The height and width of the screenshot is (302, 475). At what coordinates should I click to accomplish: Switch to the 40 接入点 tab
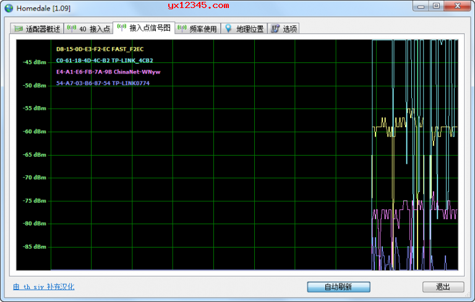[88, 28]
